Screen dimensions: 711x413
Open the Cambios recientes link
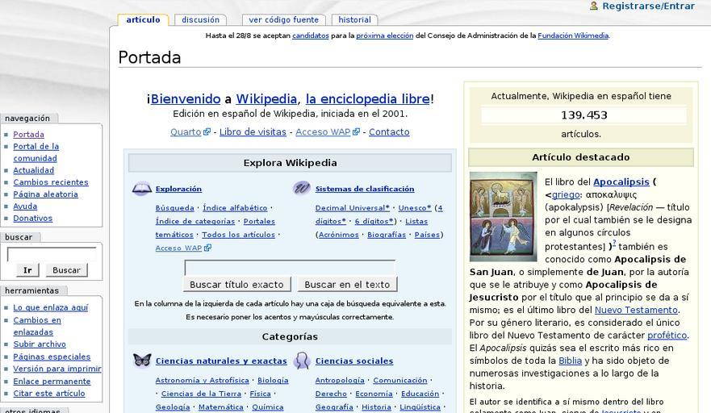click(51, 182)
